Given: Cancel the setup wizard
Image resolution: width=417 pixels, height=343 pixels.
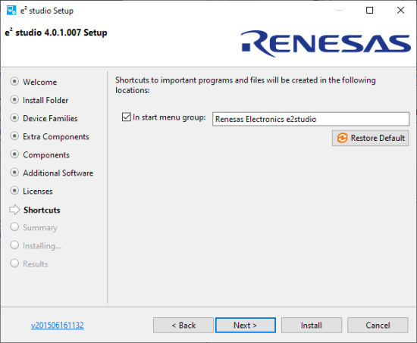Looking at the screenshot, I should pos(378,325).
